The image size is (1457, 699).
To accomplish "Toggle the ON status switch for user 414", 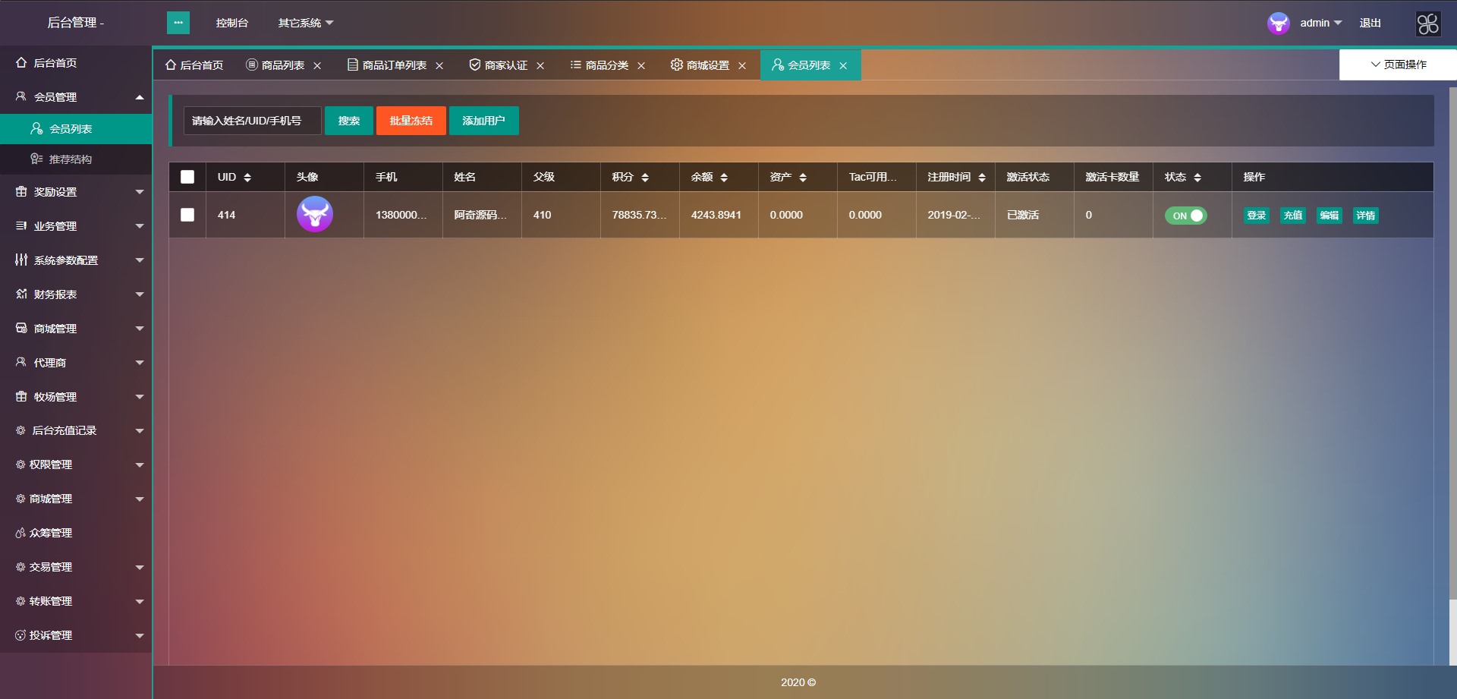I will [1185, 216].
